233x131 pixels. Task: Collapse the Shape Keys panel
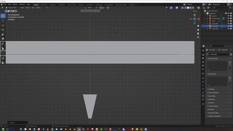click(212, 74)
